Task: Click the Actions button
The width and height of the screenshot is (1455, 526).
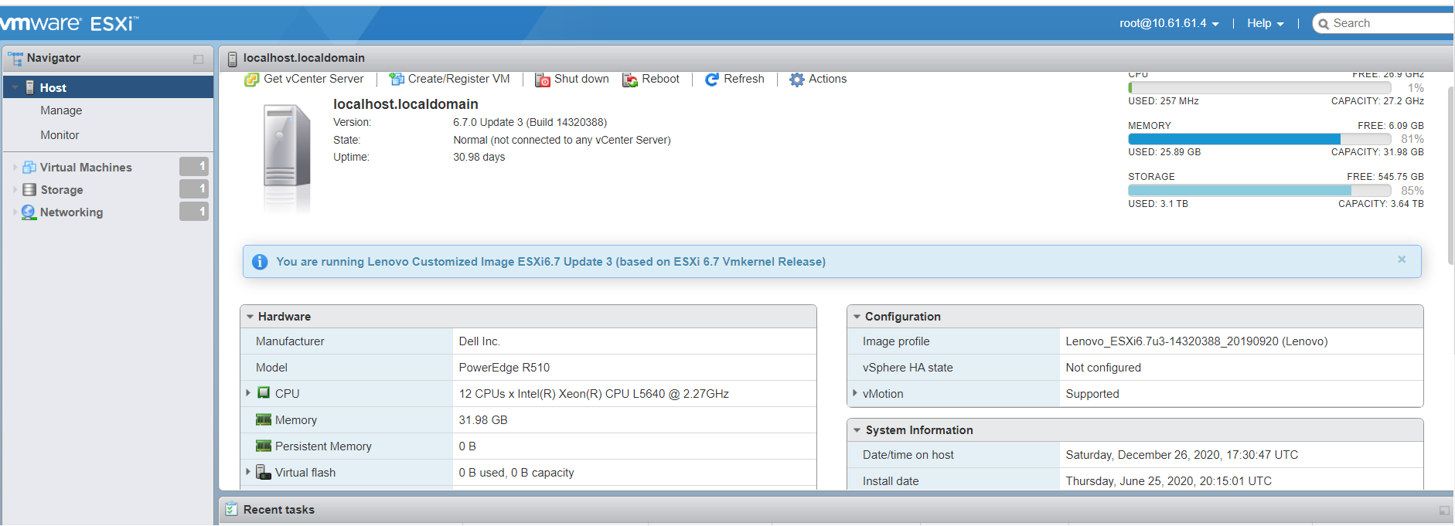Action: [818, 79]
